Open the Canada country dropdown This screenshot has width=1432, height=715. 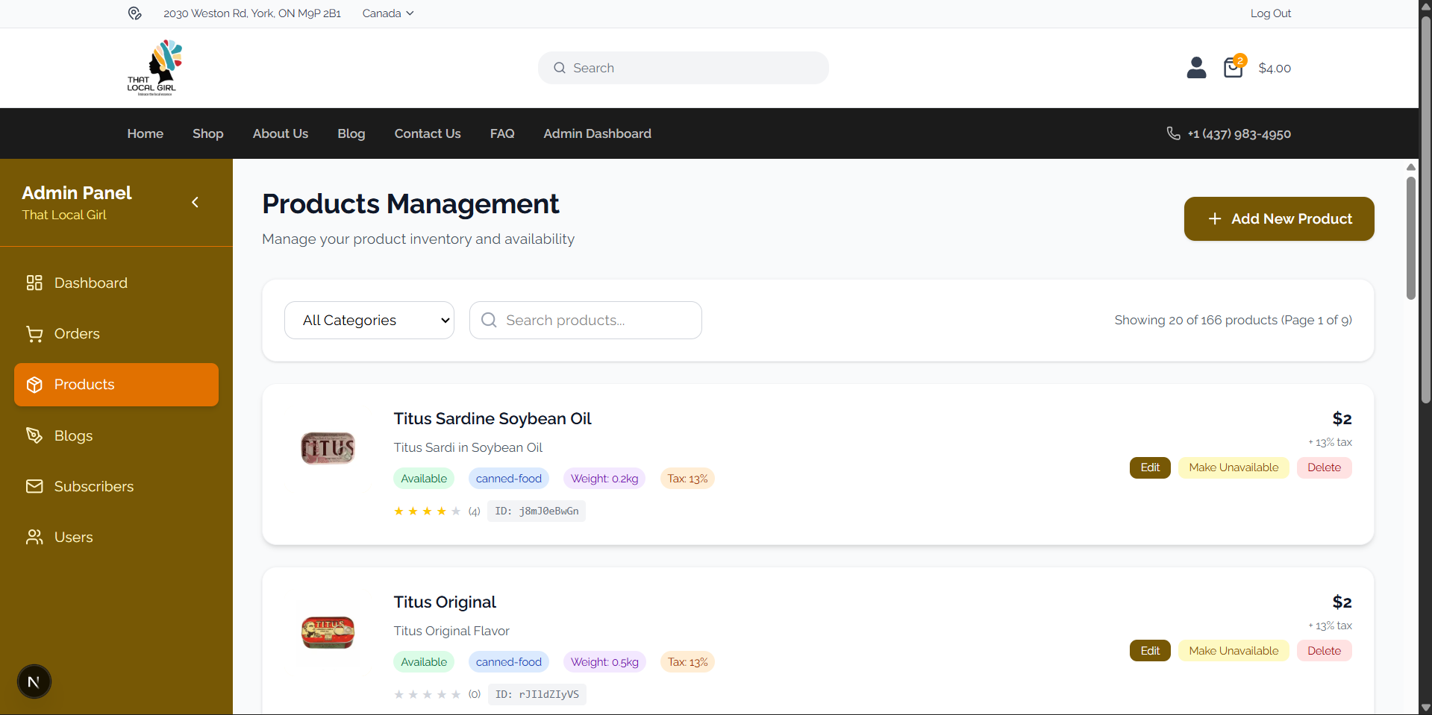pos(387,13)
